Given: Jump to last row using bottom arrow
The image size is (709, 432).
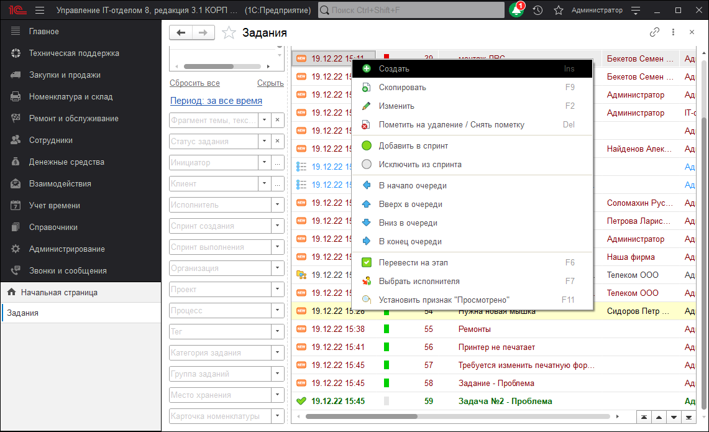Looking at the screenshot, I should tap(688, 416).
